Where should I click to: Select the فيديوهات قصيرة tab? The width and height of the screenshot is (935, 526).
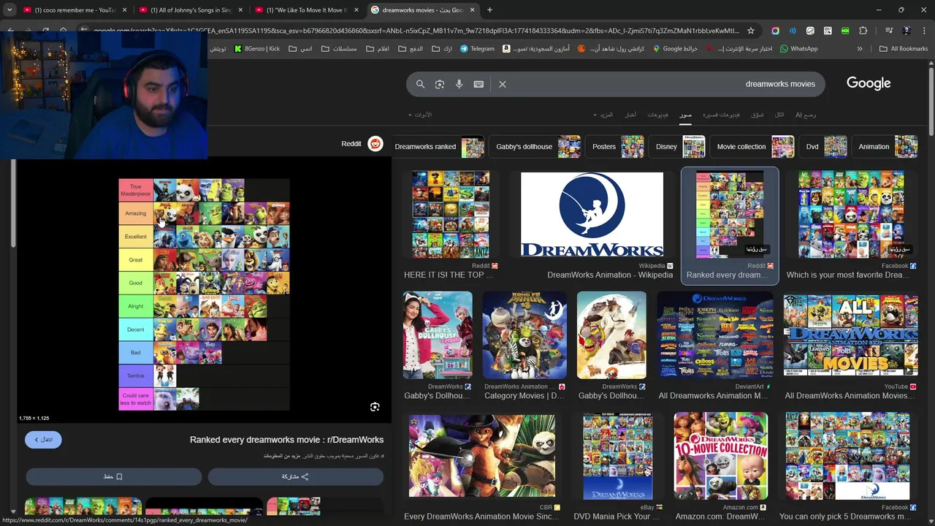coord(721,115)
